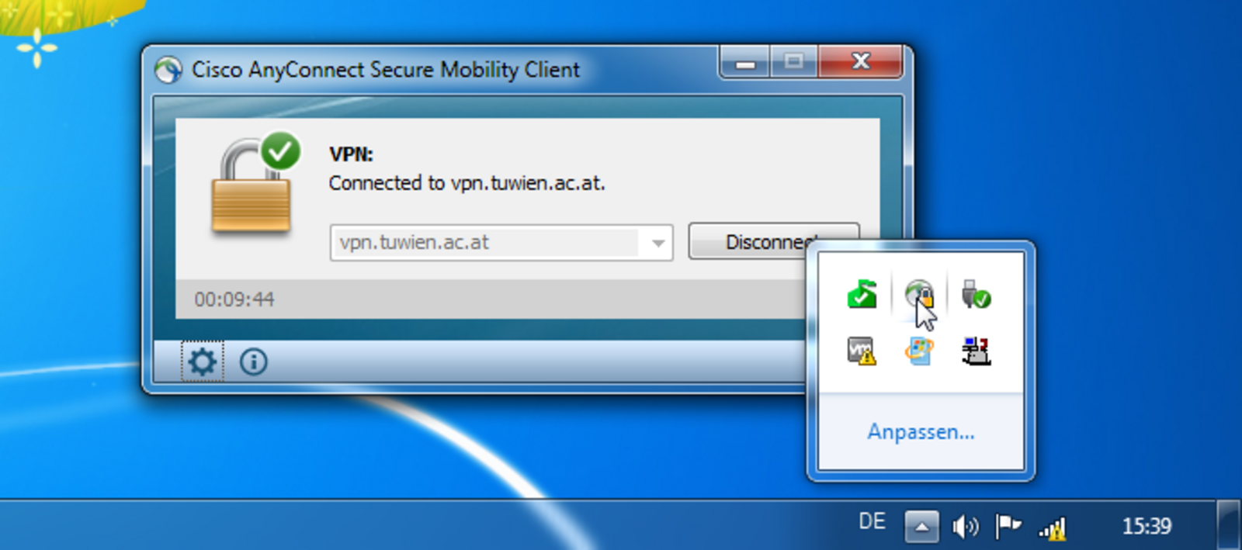Click the green checkmark tray icon
1242x550 pixels.
(862, 294)
